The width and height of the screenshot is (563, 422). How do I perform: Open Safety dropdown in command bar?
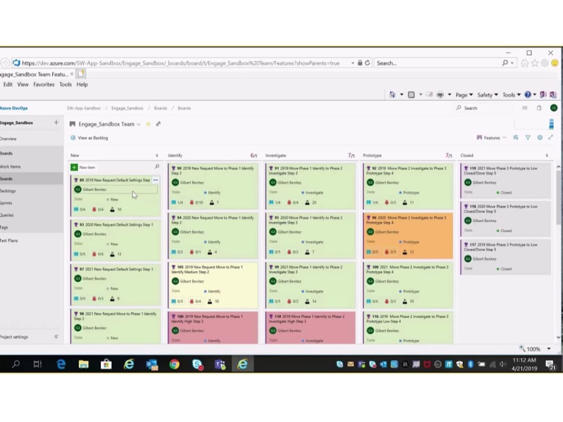pos(487,95)
